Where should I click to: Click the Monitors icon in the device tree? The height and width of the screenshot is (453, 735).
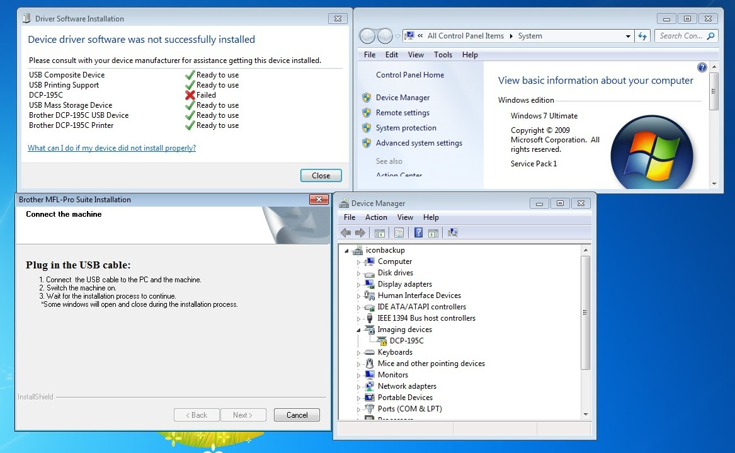[369, 375]
